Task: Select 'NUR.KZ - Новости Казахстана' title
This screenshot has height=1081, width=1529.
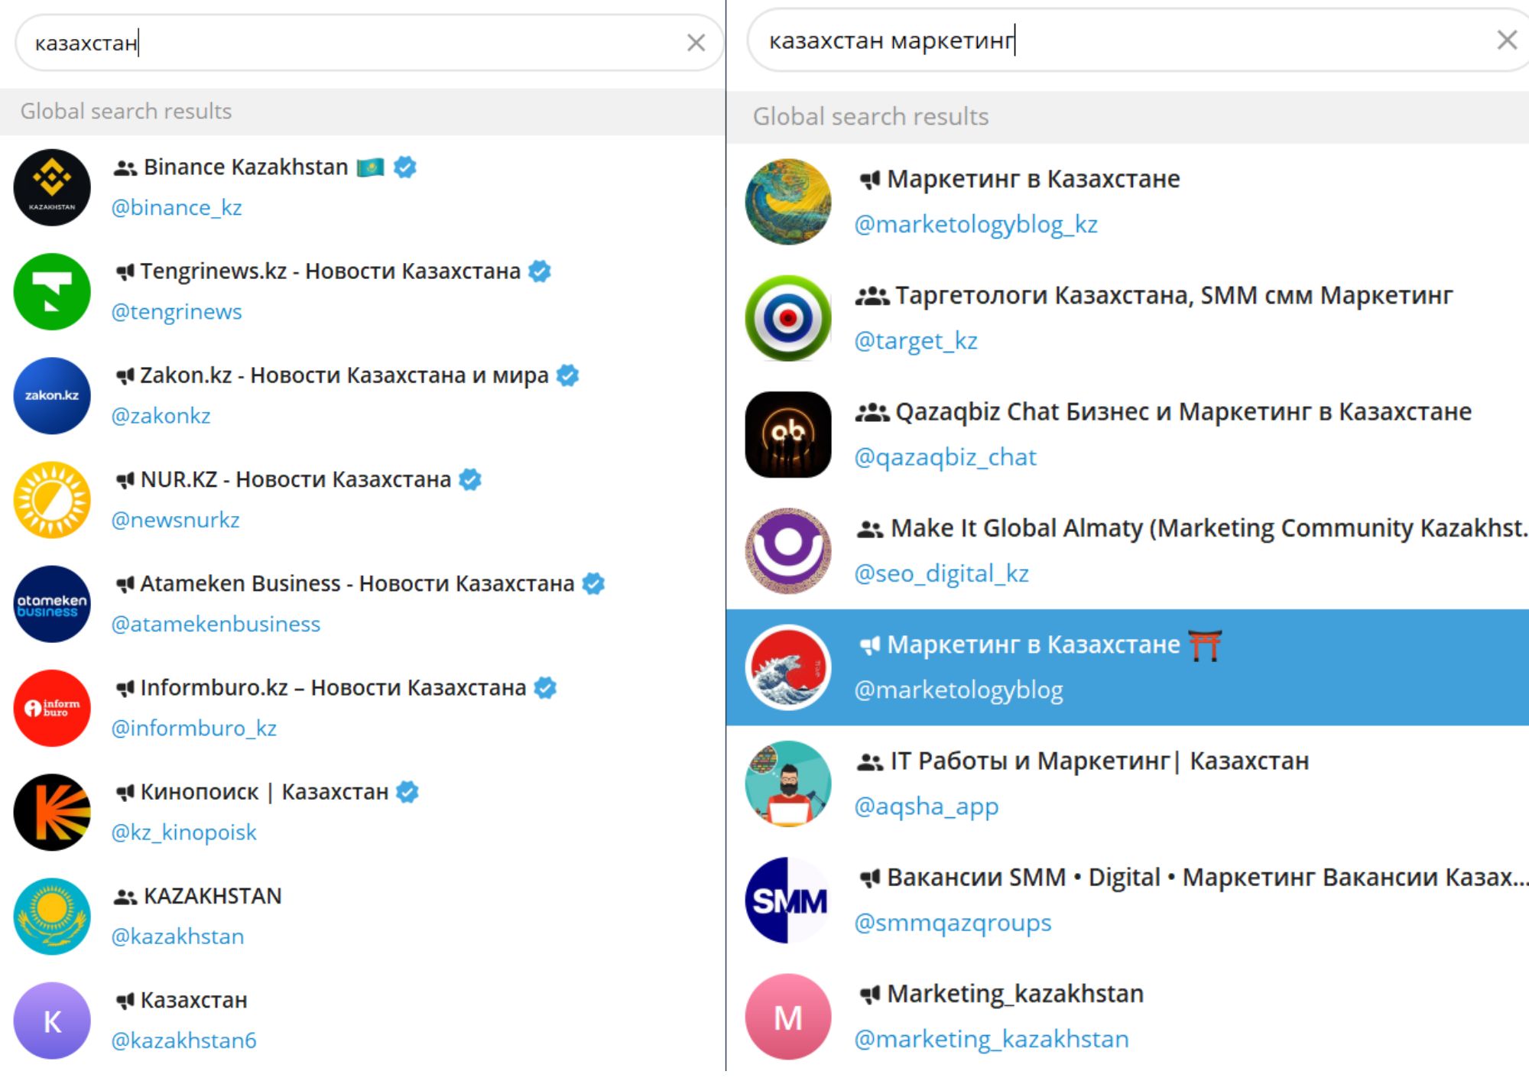Action: tap(295, 480)
